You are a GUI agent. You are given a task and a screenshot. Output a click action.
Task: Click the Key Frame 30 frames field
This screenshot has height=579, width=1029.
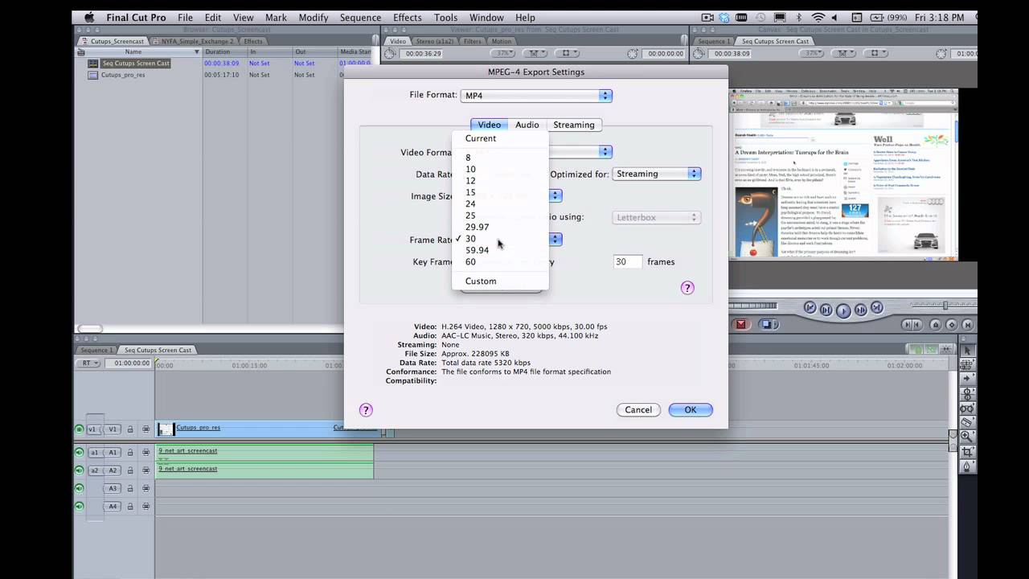[628, 262]
